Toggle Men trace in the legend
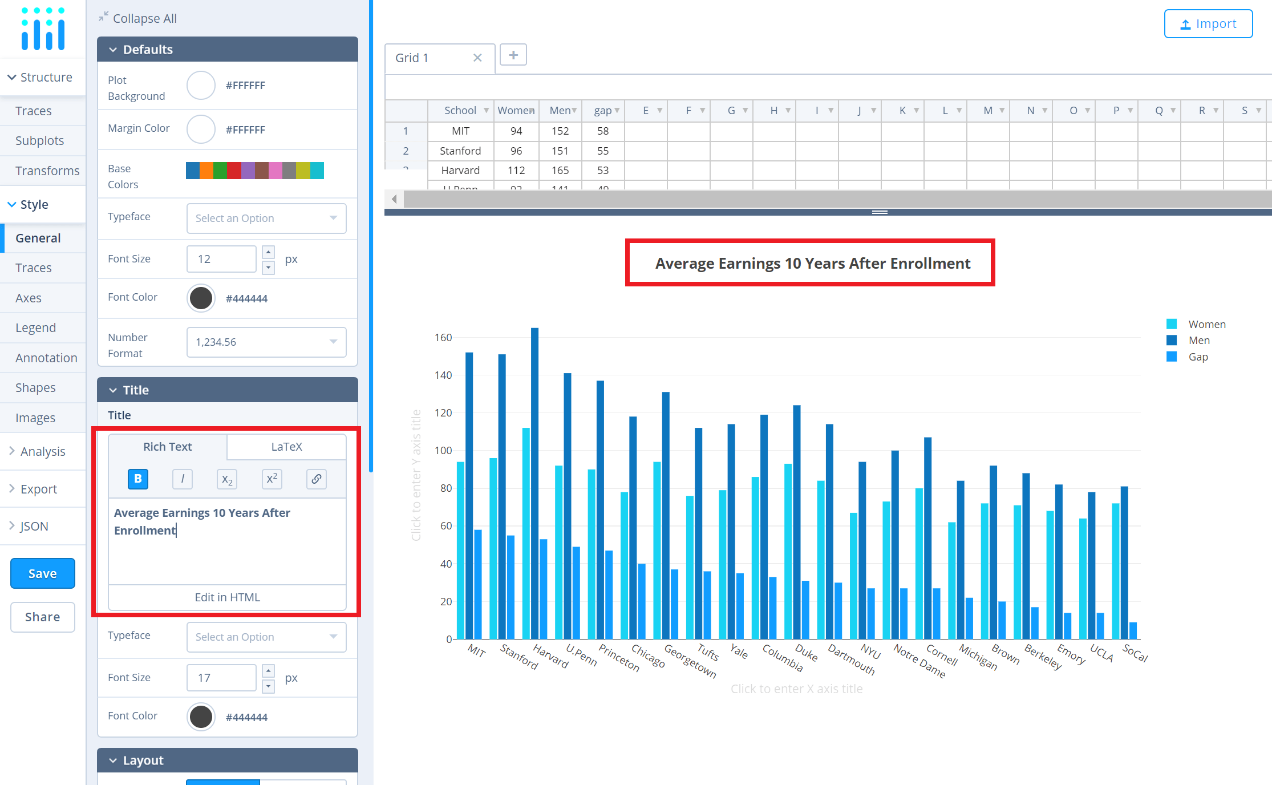This screenshot has height=785, width=1272. coord(1198,340)
